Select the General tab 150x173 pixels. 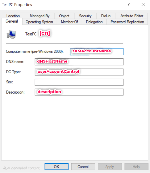pyautogui.click(x=12, y=21)
